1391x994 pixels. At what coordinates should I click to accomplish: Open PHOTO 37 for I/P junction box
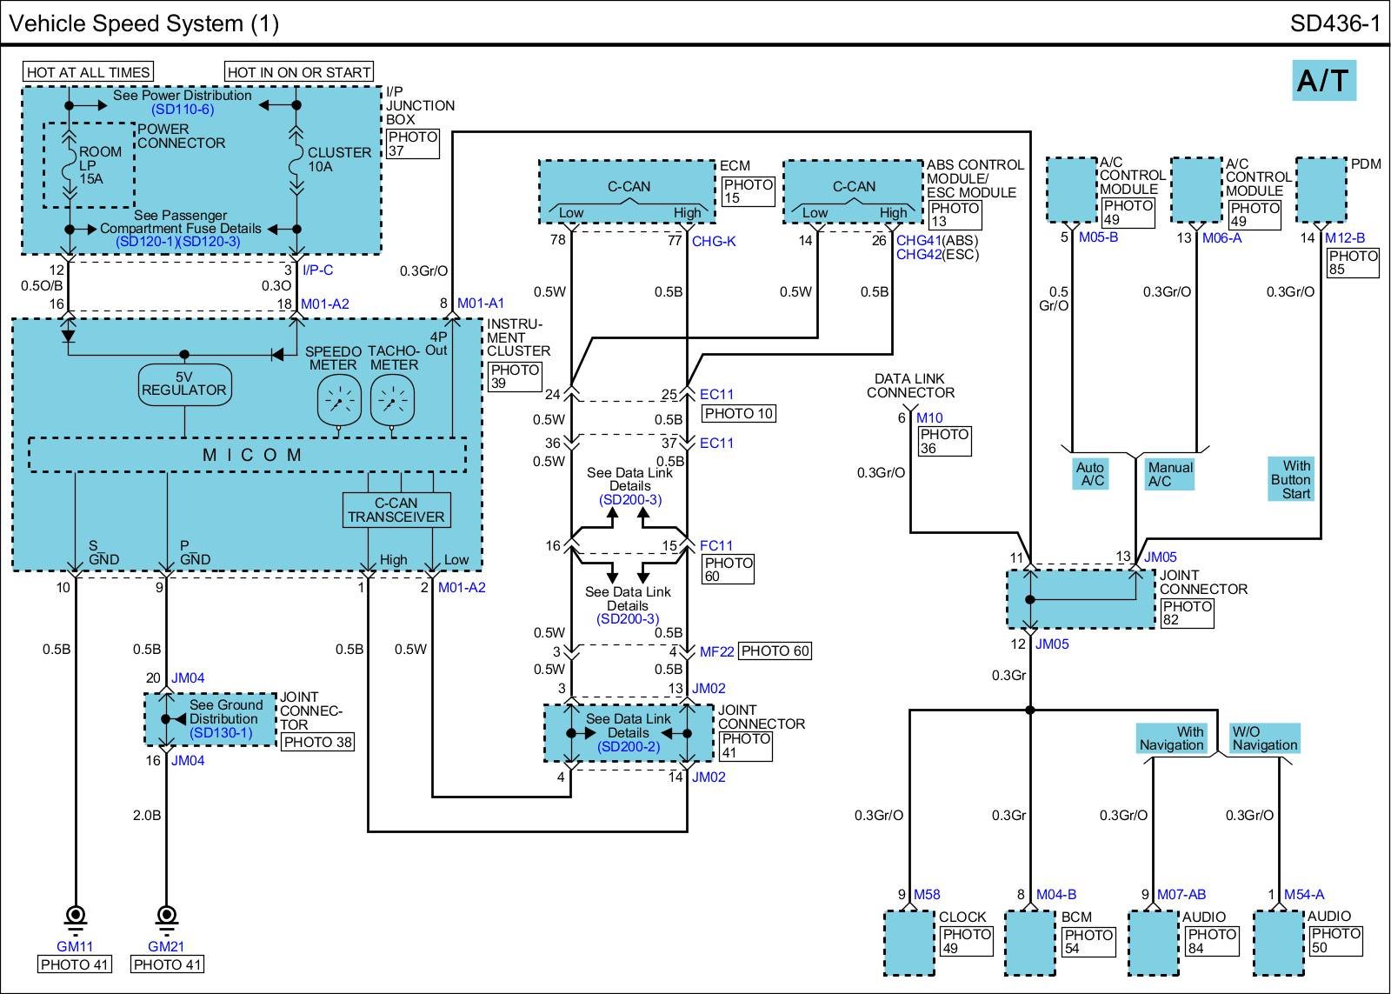pos(412,143)
